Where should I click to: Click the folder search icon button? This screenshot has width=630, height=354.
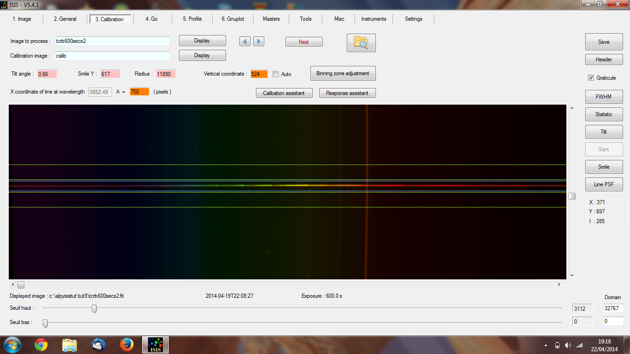(x=361, y=42)
